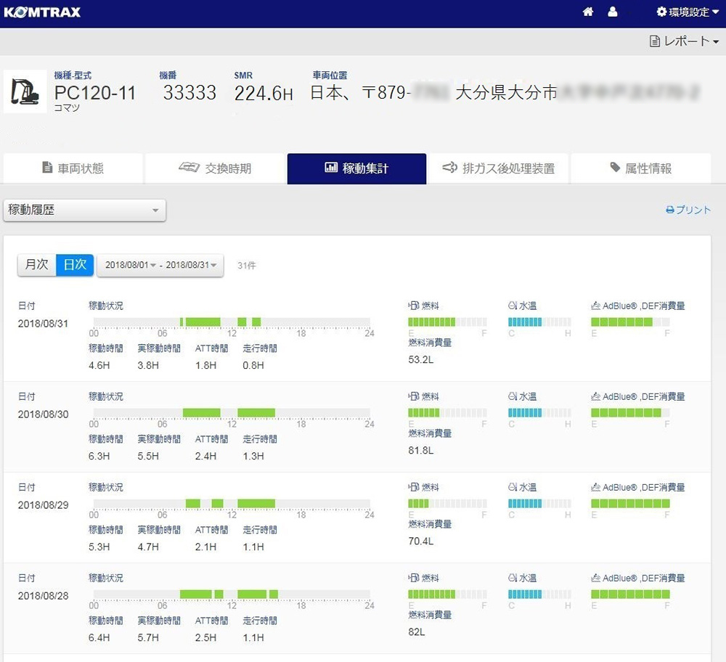Click the home icon in top bar

pyautogui.click(x=588, y=12)
